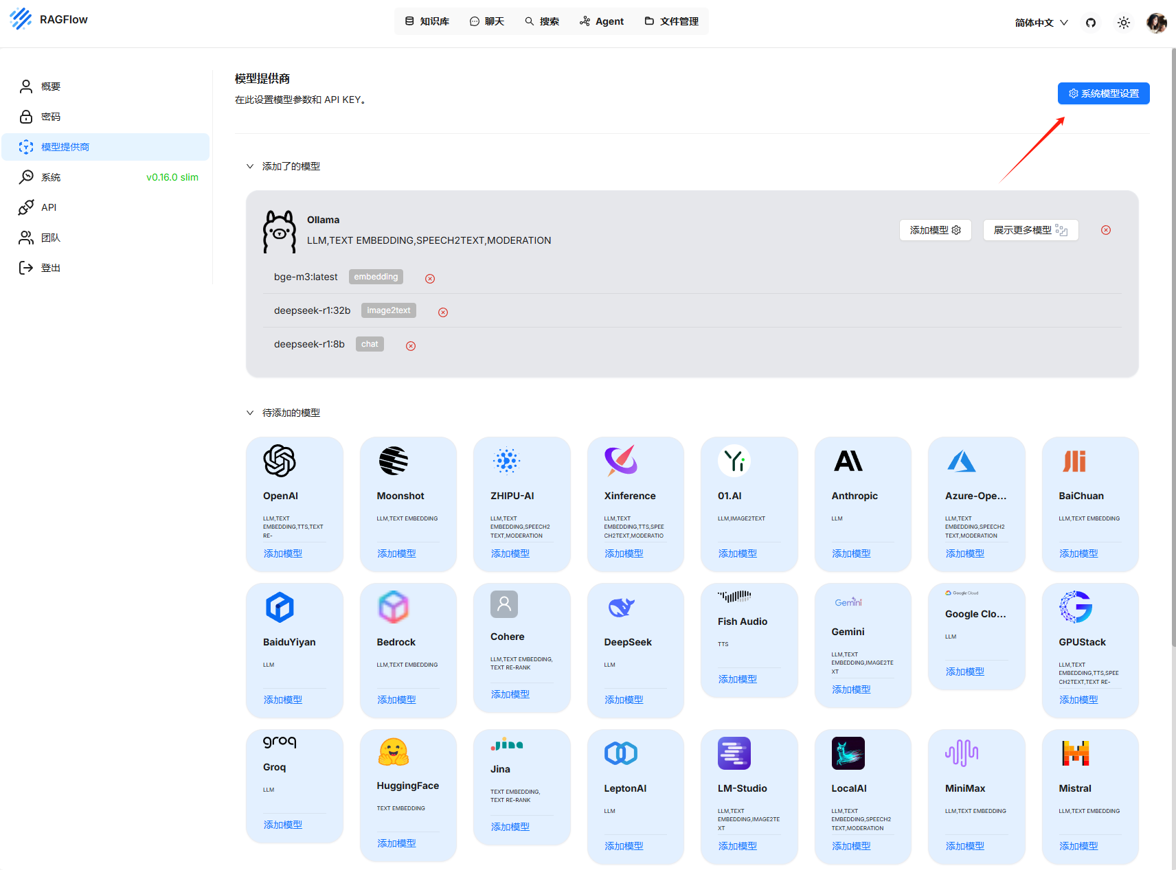Screen dimensions: 1176x870
Task: Click 登出 to log out
Action: pos(106,268)
